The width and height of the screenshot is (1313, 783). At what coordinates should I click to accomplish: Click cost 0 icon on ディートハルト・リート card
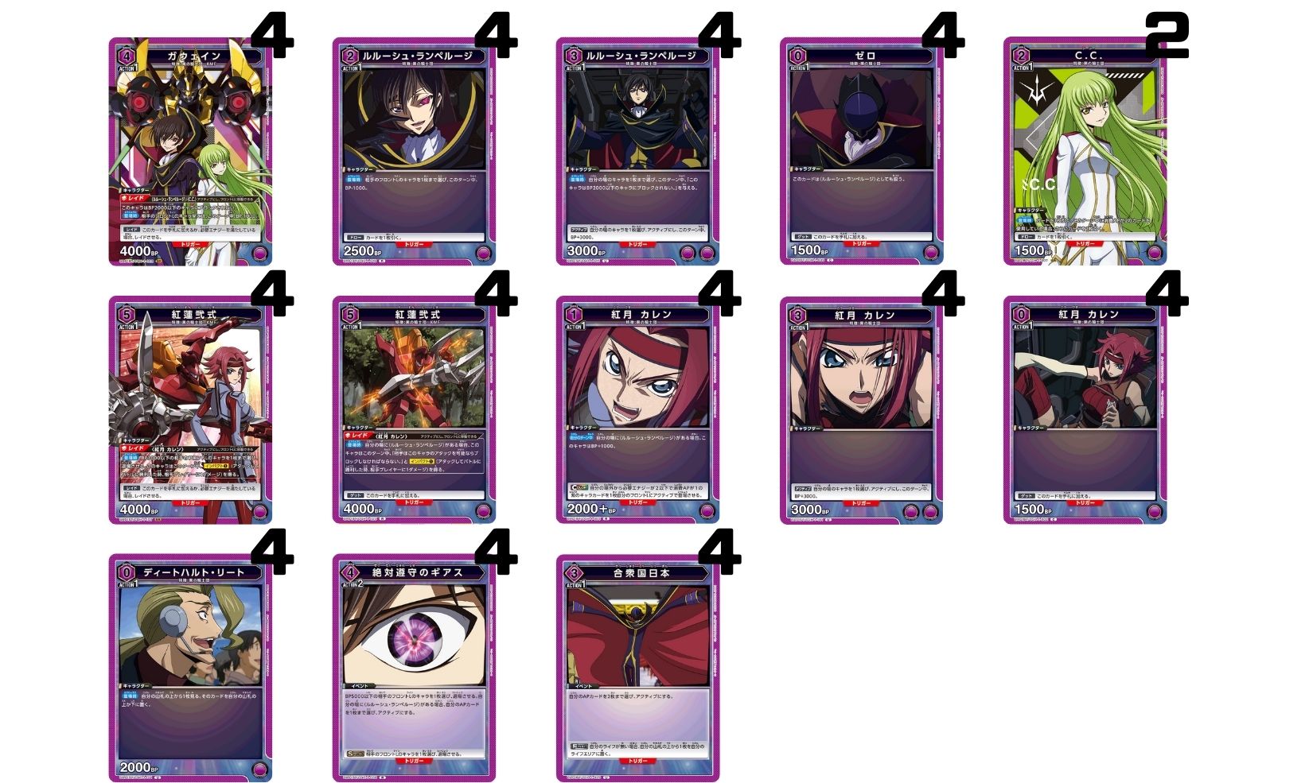click(127, 572)
